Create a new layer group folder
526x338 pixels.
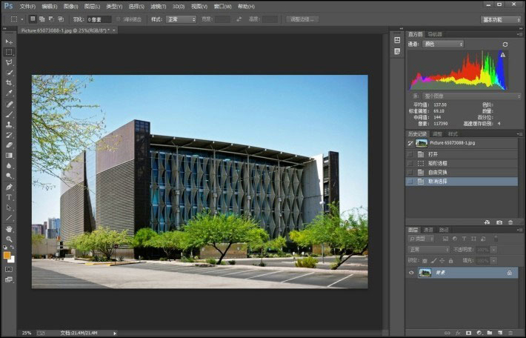[x=490, y=333]
